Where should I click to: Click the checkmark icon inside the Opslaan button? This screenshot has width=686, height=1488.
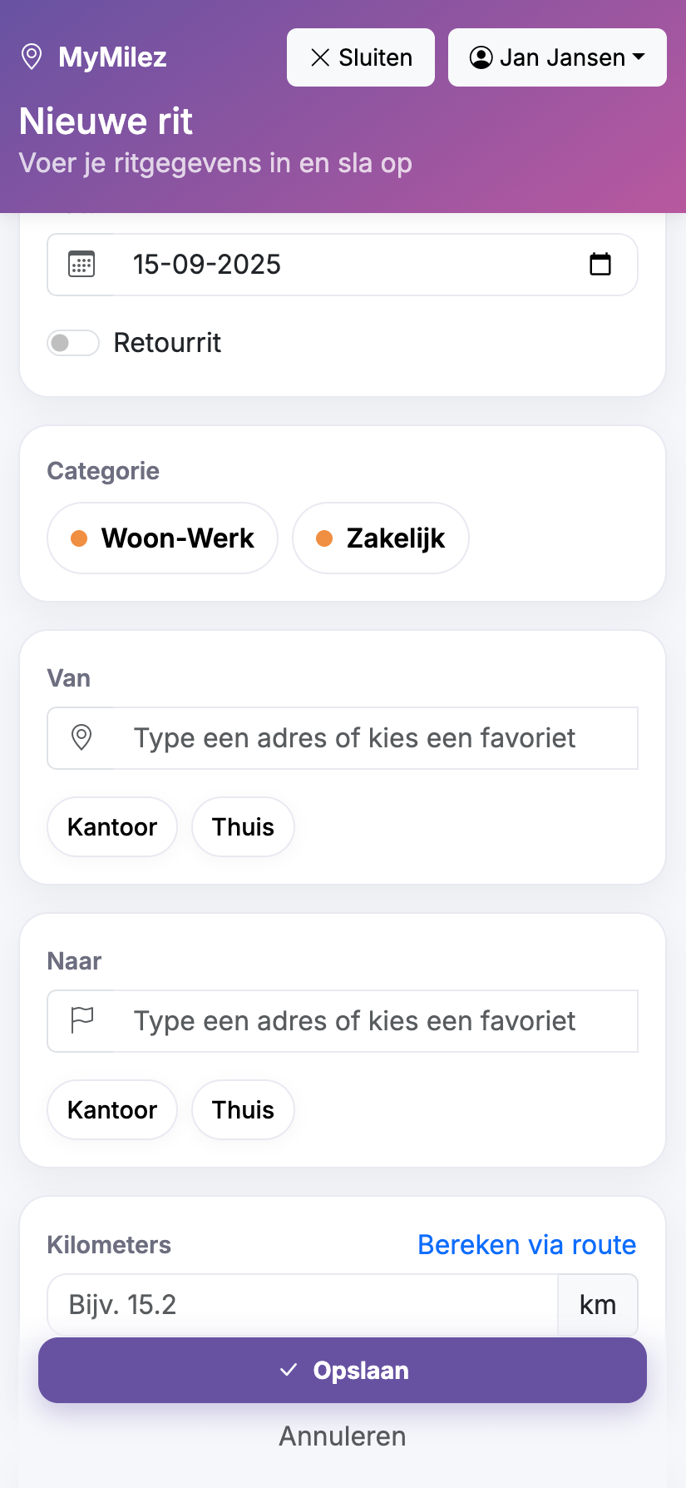click(x=289, y=1370)
